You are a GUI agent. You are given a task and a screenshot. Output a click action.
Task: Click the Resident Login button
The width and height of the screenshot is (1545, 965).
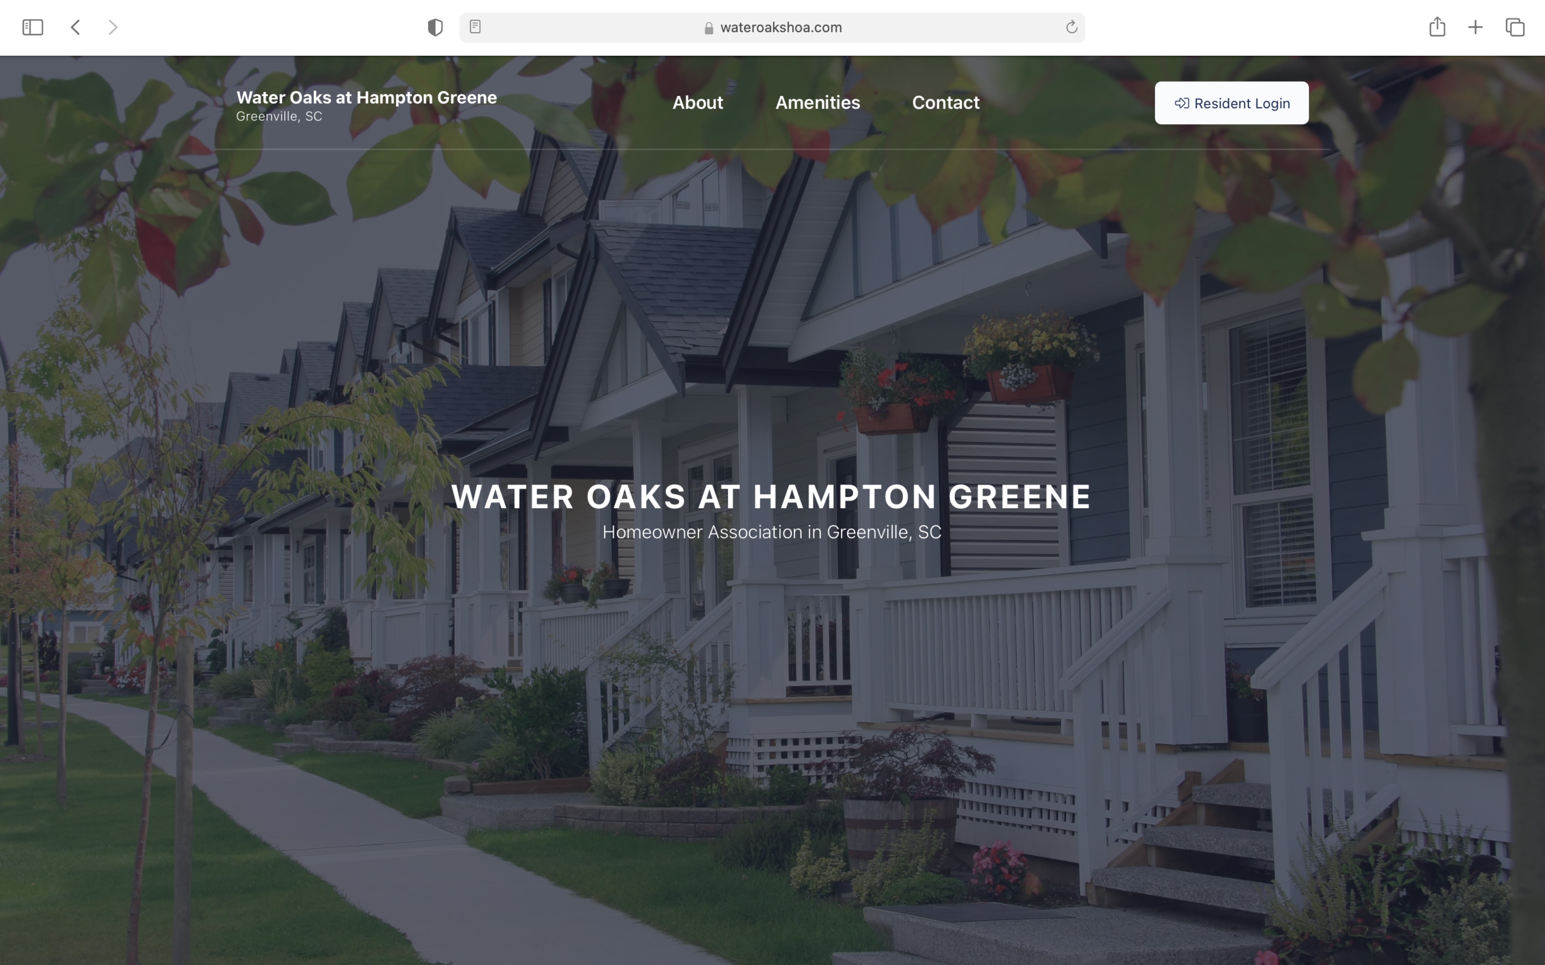[1231, 102]
